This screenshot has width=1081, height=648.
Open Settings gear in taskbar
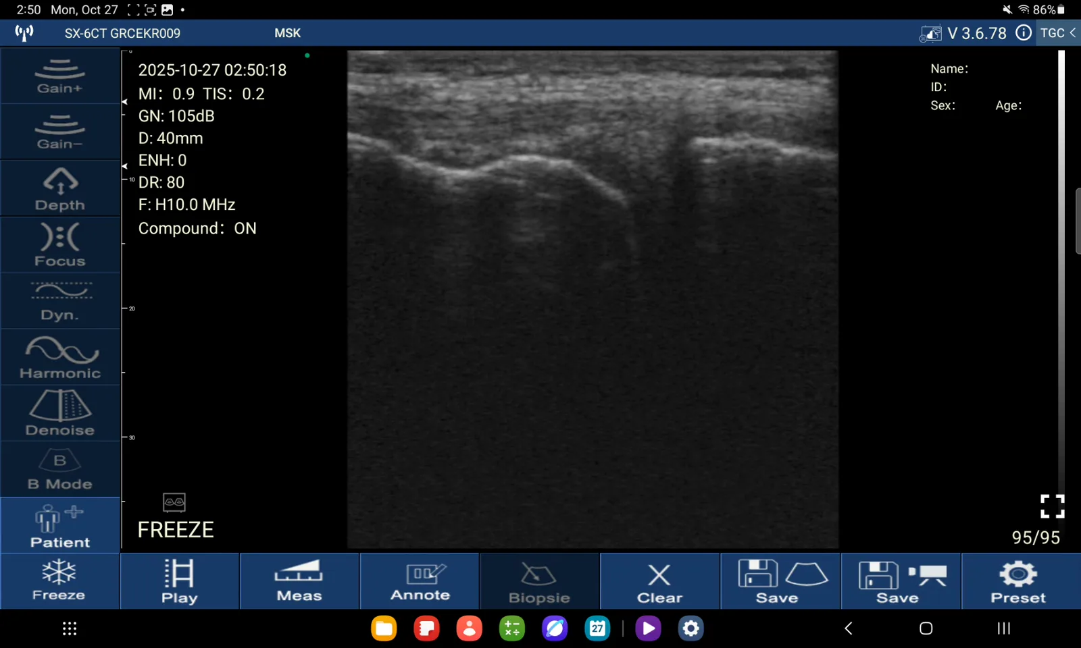(x=690, y=628)
